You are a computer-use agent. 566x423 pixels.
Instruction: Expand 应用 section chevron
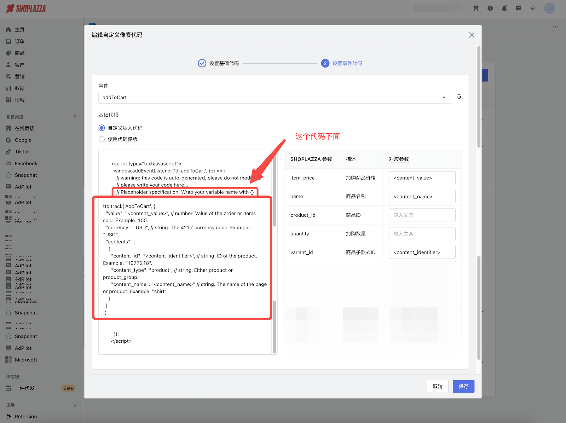tap(75, 405)
